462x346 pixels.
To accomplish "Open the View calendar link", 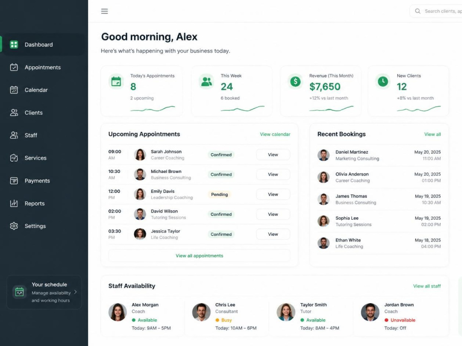I will pyautogui.click(x=275, y=134).
